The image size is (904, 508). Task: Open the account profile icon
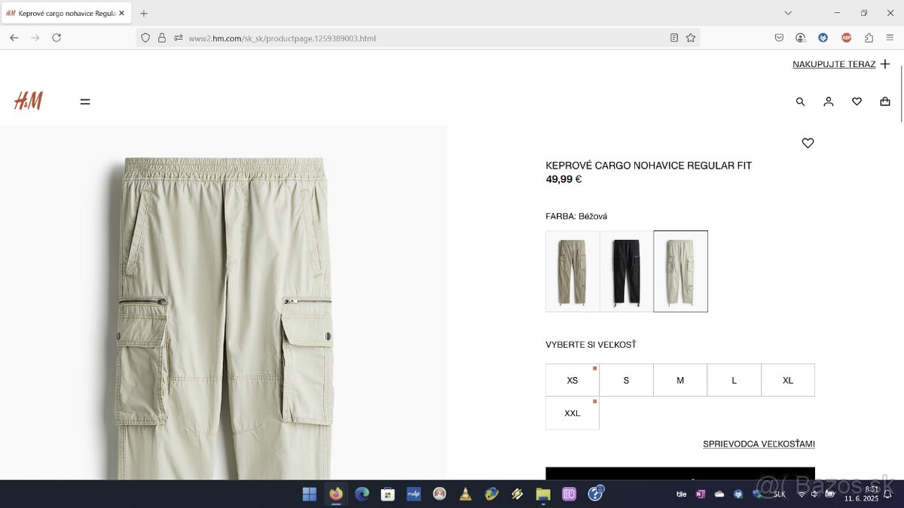pos(828,102)
